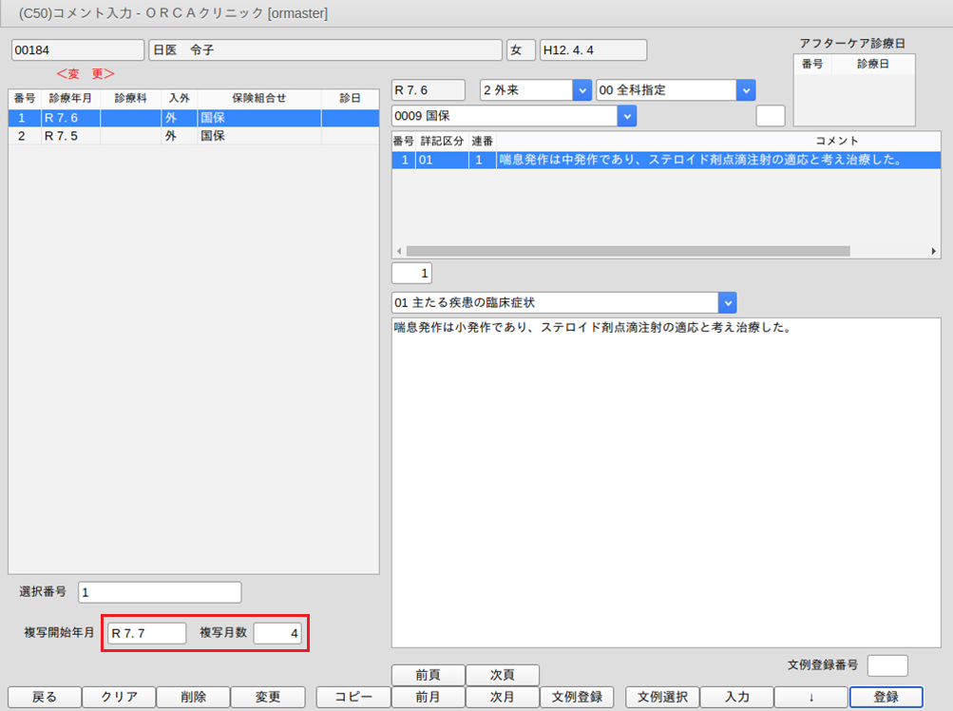Viewport: 953px width, 711px height.
Task: Click the 複写月数 input field
Action: [277, 633]
